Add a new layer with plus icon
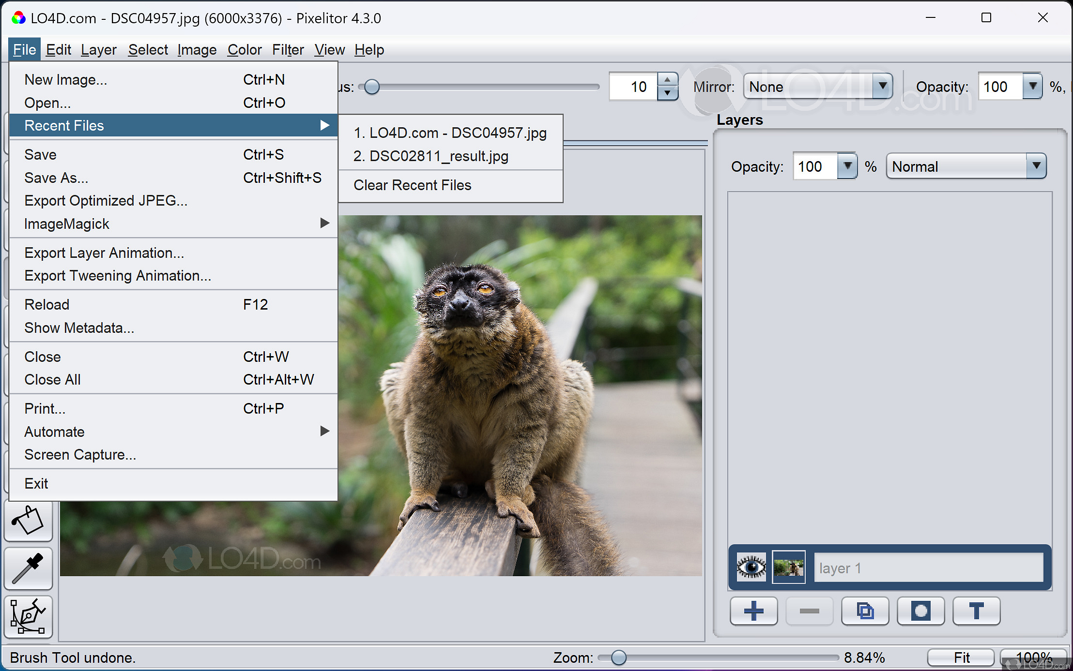The image size is (1073, 671). [754, 611]
